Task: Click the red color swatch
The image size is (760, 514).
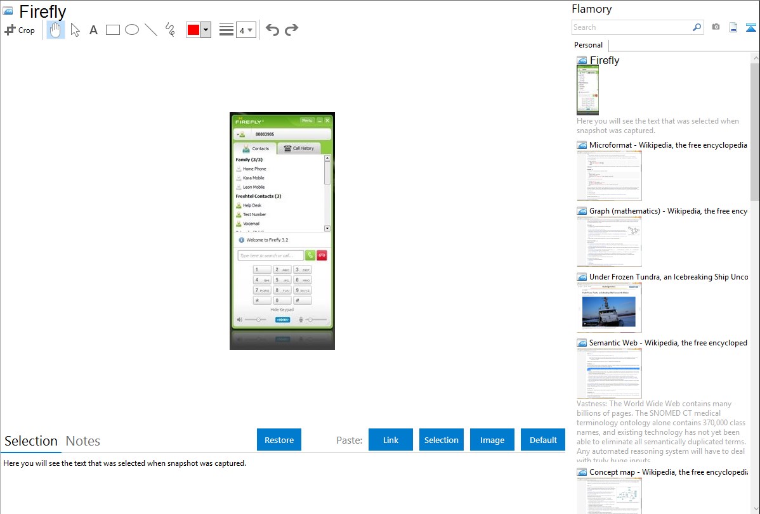Action: (x=193, y=30)
